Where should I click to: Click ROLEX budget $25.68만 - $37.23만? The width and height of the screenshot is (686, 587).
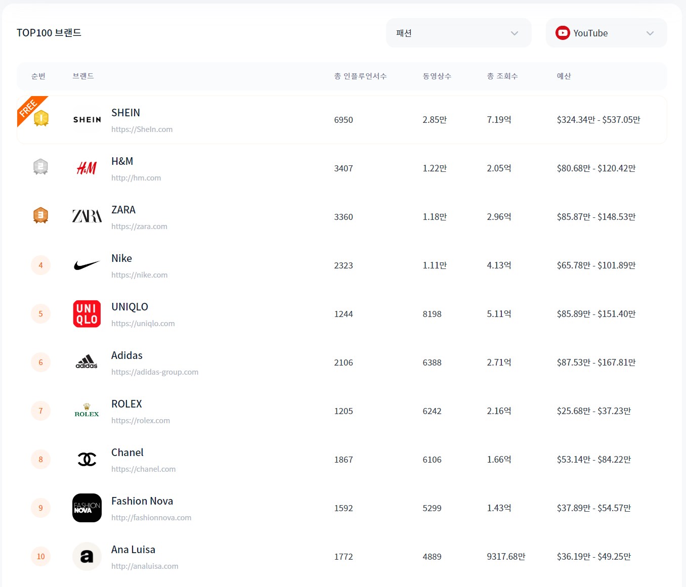(594, 411)
